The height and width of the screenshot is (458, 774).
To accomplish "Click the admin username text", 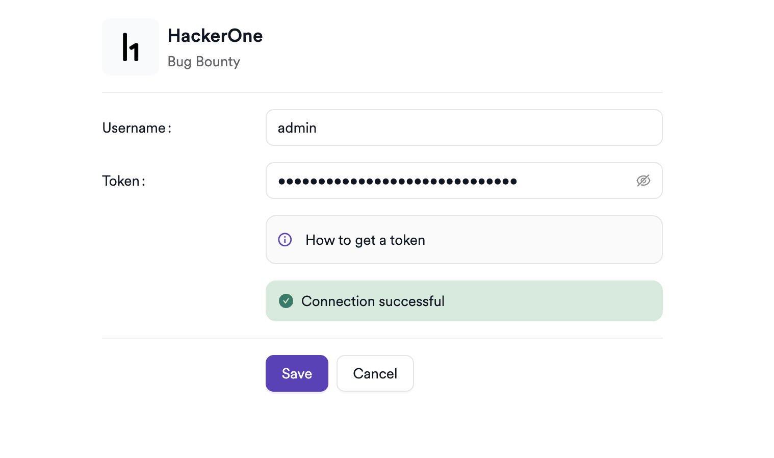I will pyautogui.click(x=297, y=128).
